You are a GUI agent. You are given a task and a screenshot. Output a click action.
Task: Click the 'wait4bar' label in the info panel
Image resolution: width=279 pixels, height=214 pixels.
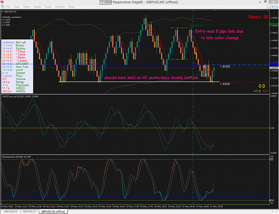[x=8, y=42]
